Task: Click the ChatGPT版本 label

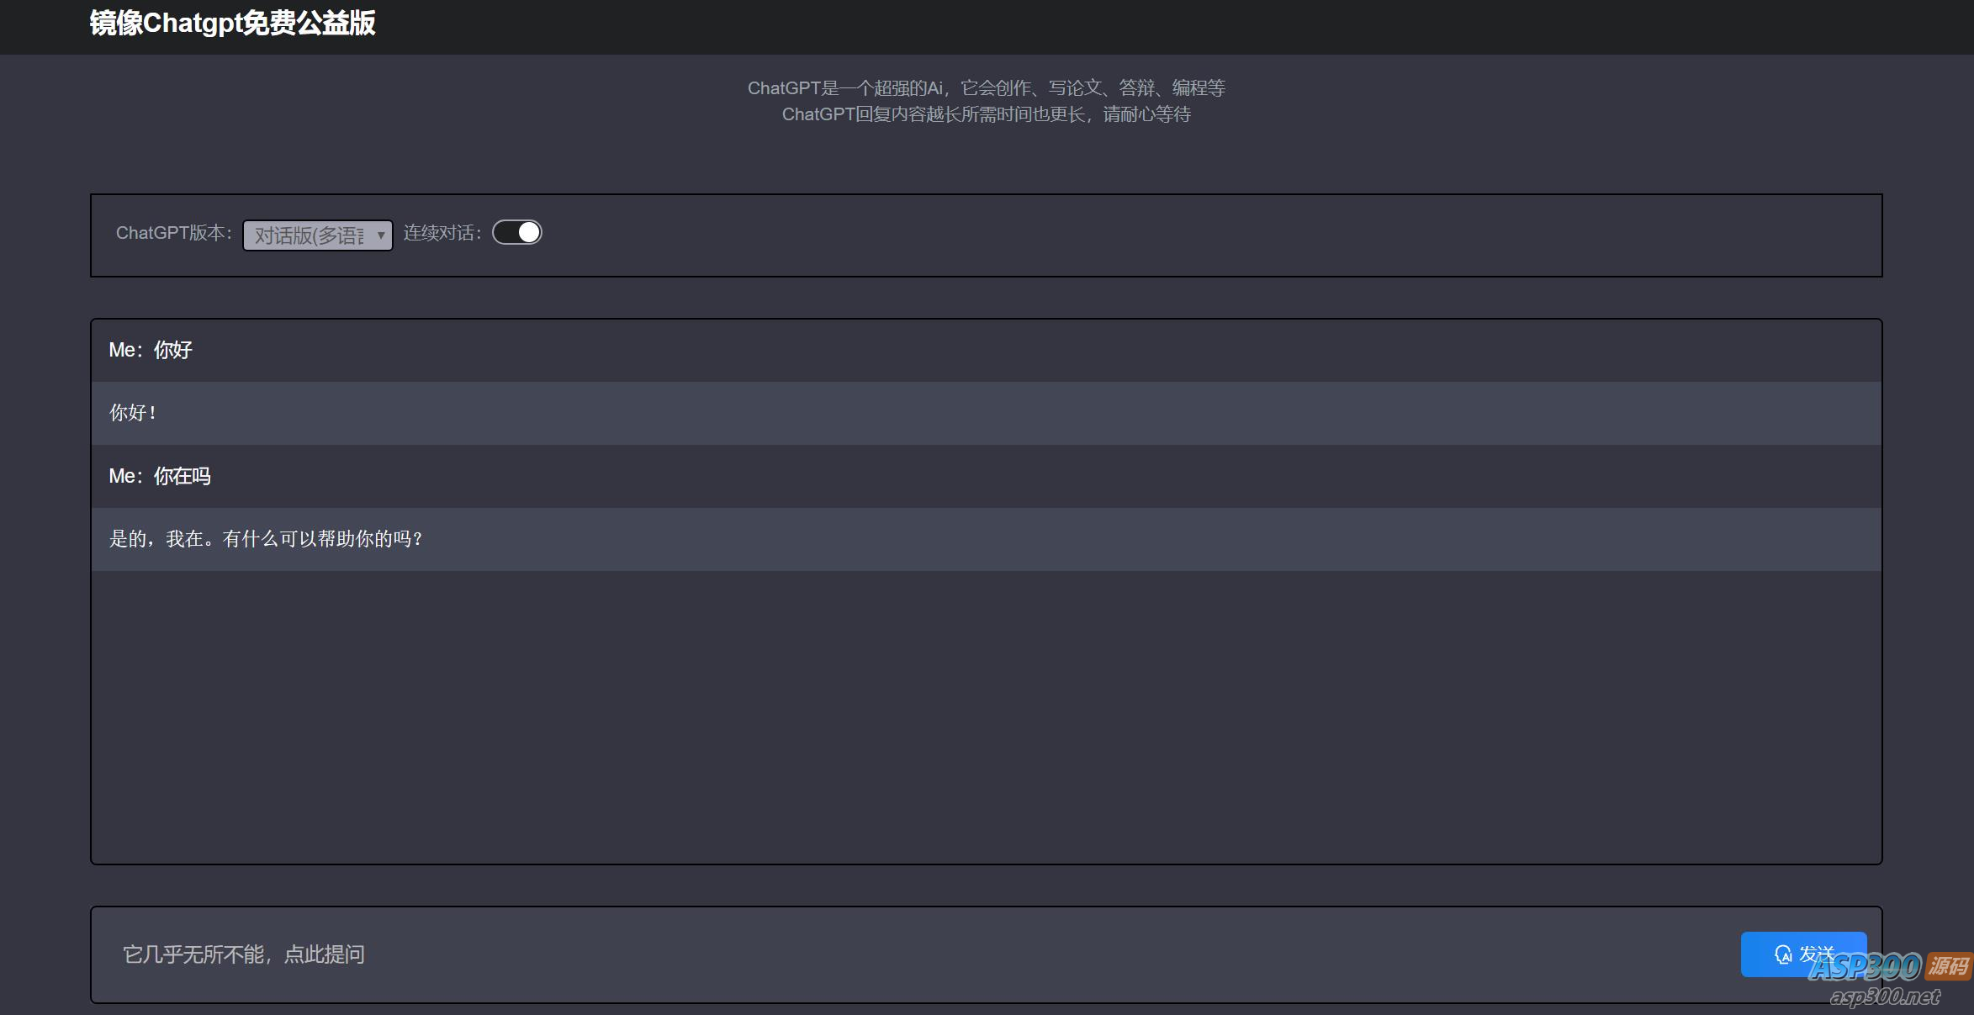Action: [173, 233]
